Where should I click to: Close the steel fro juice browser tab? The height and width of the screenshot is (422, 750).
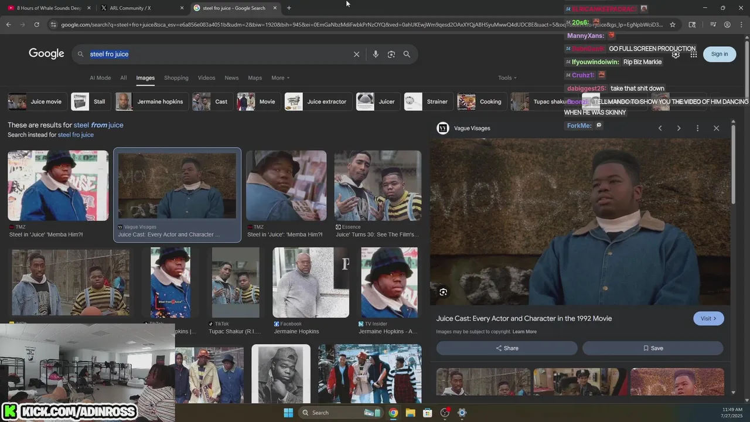274,8
